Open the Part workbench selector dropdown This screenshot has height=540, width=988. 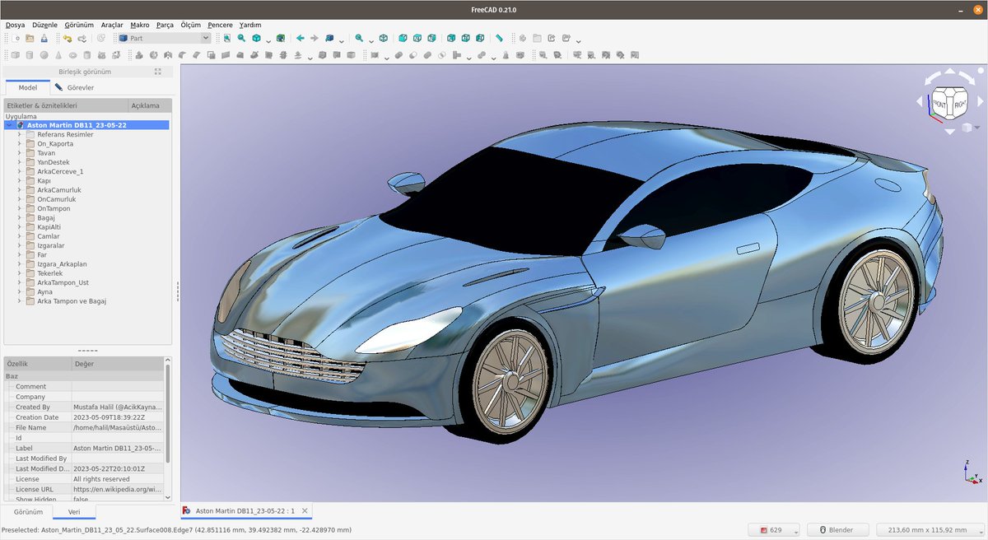[x=165, y=38]
